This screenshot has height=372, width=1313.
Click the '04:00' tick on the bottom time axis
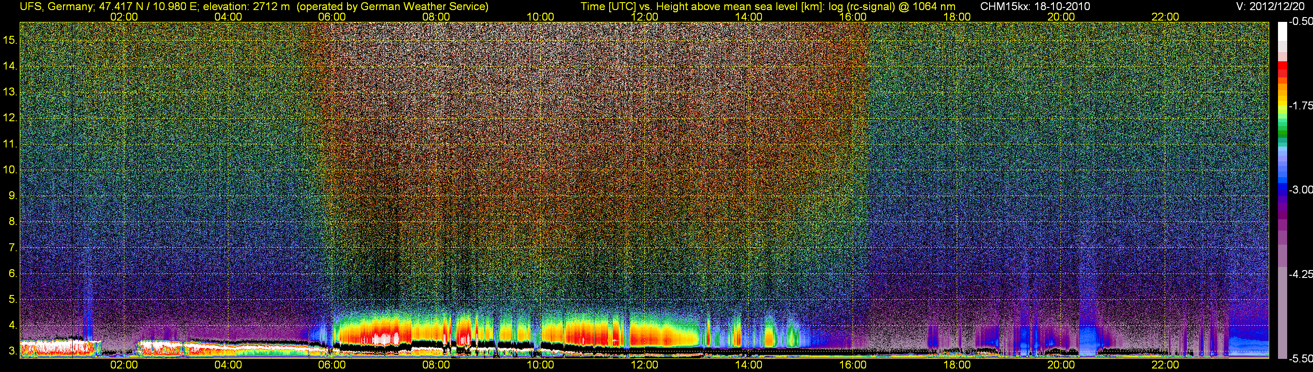228,365
